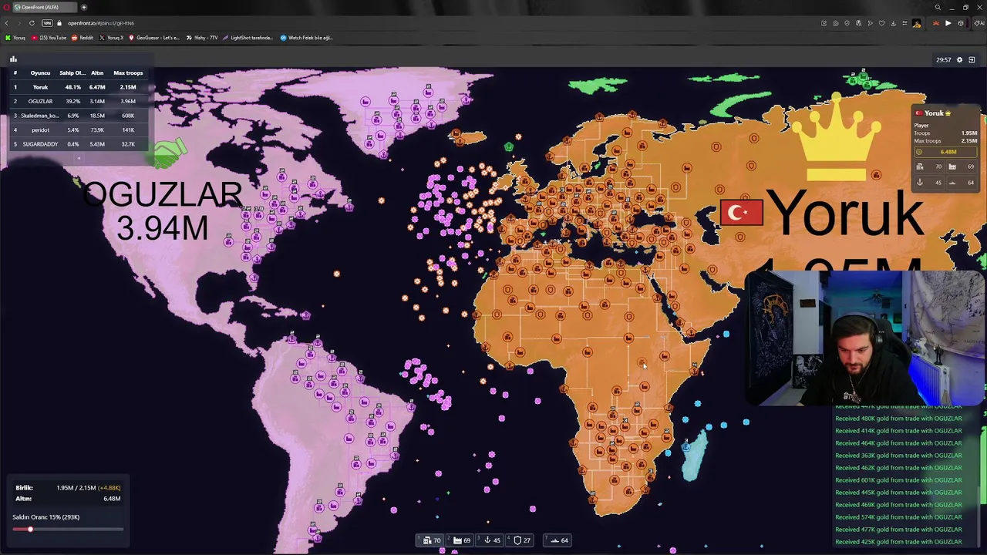Click the browser profile avatar
The height and width of the screenshot is (555, 987).
917,23
